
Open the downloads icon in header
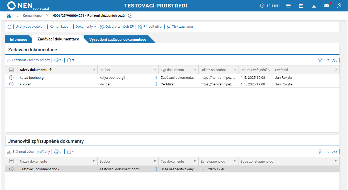tap(314, 6)
